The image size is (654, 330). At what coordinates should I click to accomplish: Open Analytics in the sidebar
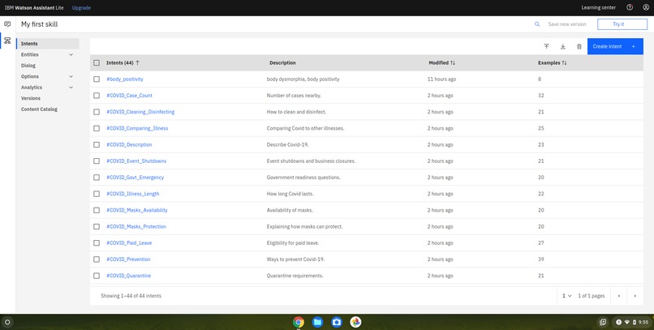(x=32, y=88)
